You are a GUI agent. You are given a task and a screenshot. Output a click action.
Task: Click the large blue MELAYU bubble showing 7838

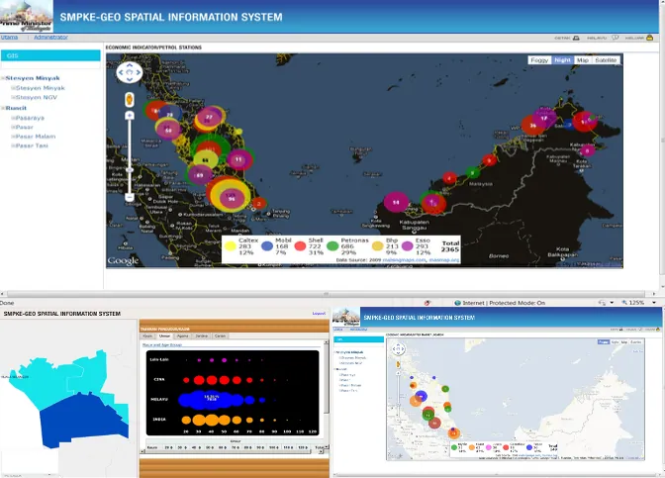pyautogui.click(x=212, y=399)
